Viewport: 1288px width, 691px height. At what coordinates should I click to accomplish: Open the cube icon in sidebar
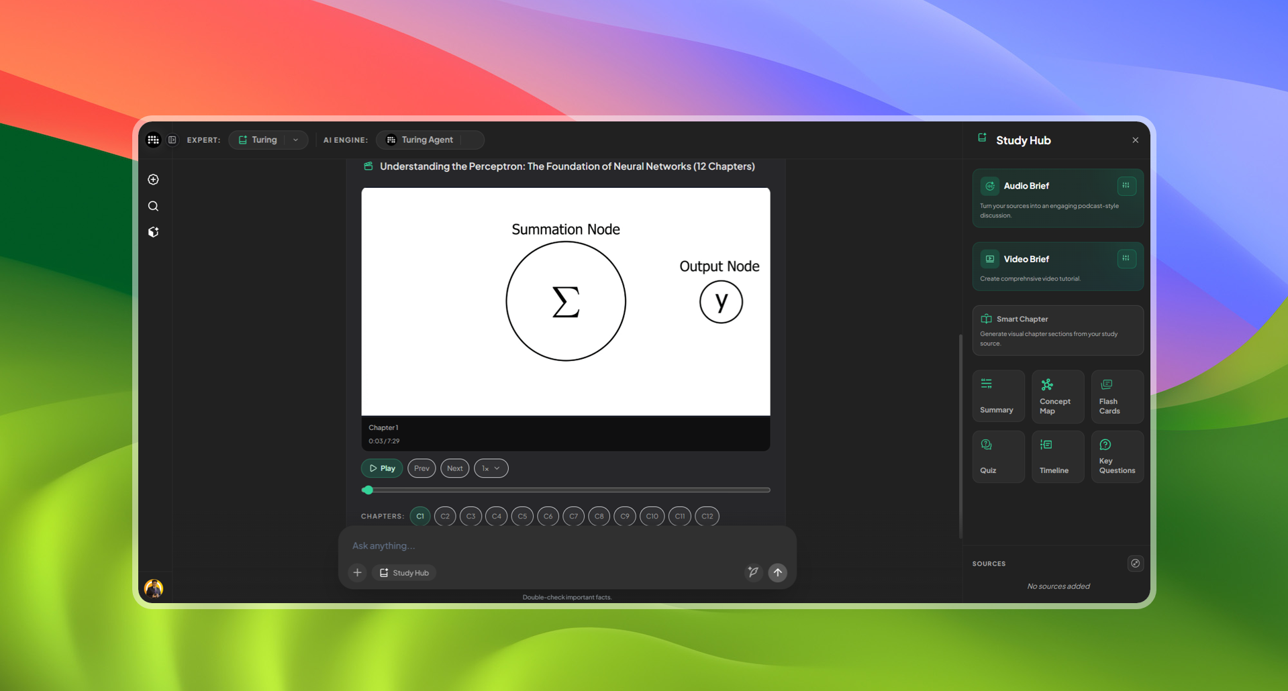click(x=153, y=232)
